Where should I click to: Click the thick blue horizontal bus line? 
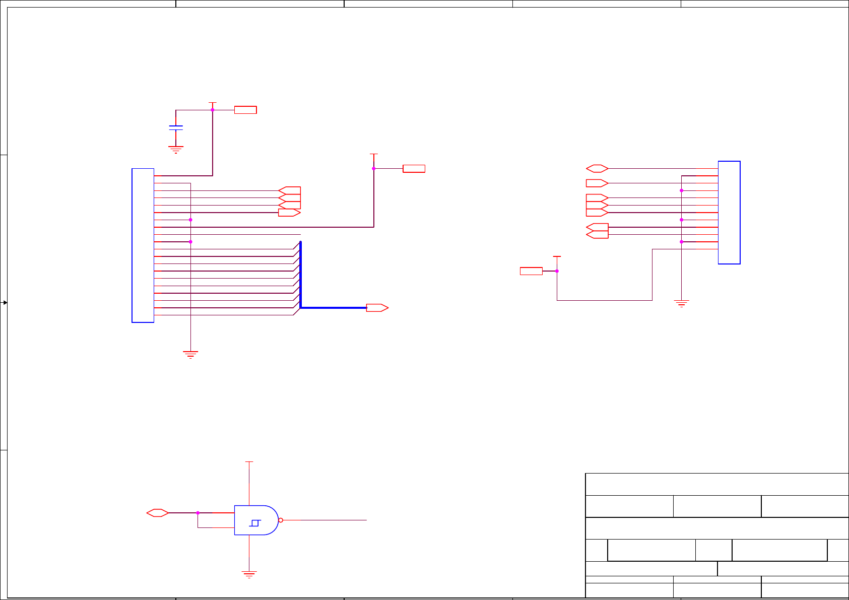pyautogui.click(x=334, y=307)
